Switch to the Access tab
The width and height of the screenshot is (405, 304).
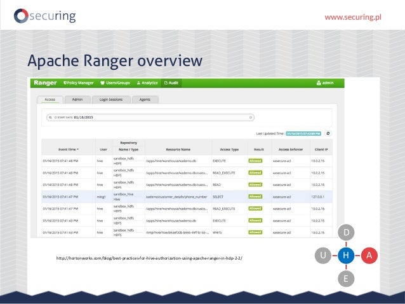50,100
